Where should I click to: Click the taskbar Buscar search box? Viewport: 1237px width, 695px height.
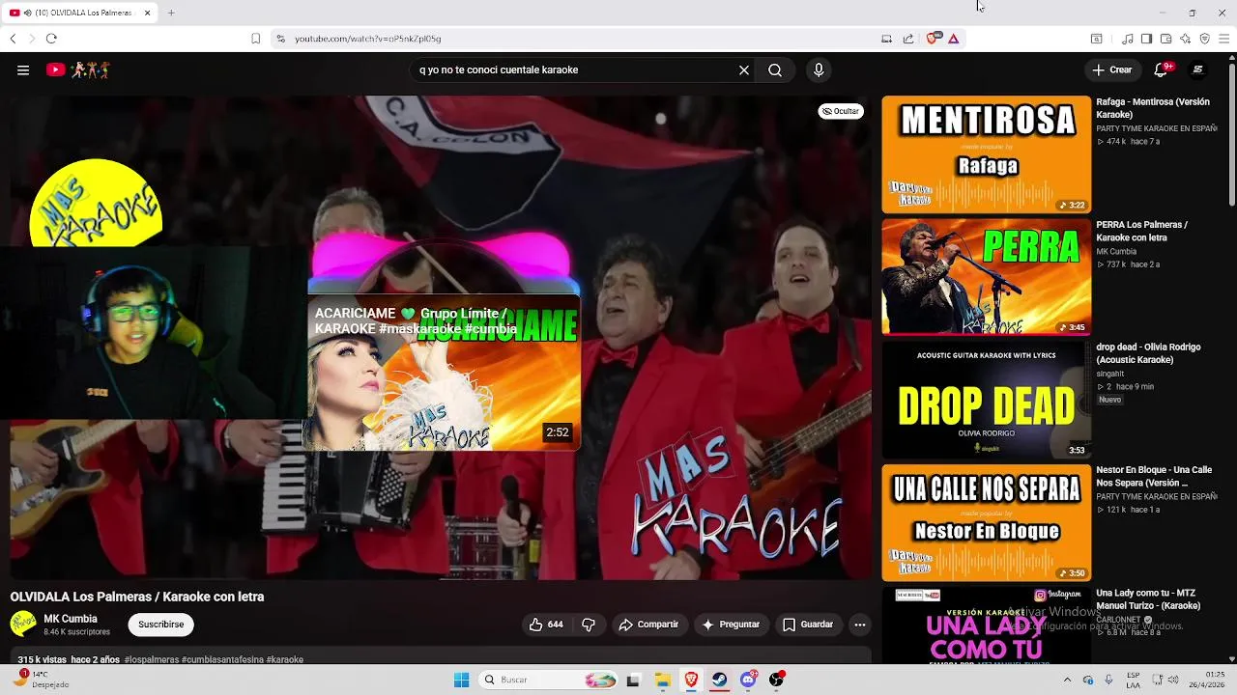(x=549, y=680)
